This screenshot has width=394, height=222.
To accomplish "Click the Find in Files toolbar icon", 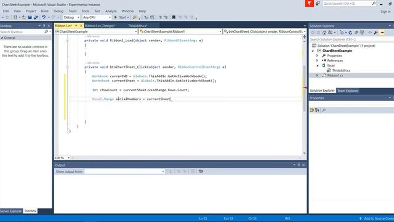I will (135, 17).
